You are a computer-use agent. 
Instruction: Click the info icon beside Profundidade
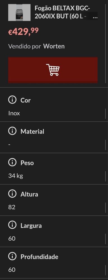click(x=12, y=257)
